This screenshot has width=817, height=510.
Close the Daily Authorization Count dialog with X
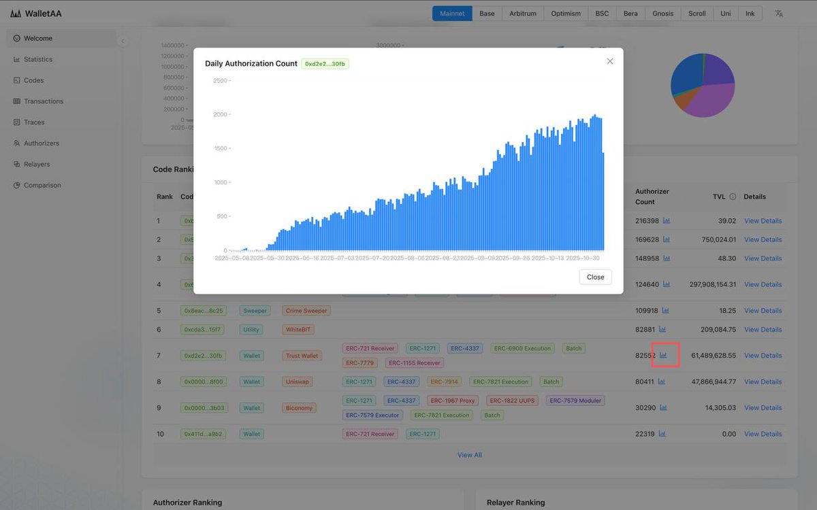pos(610,61)
